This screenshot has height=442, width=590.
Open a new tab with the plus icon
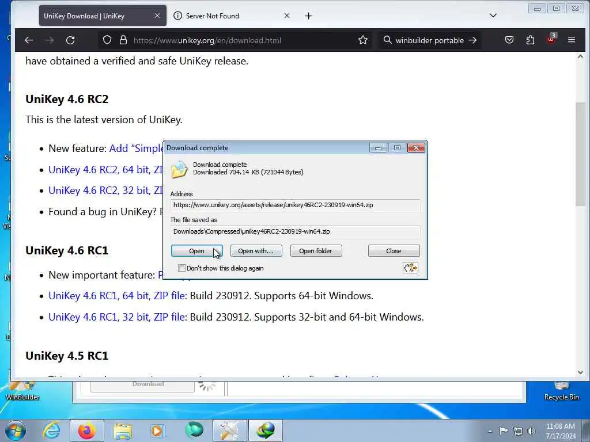tap(309, 16)
